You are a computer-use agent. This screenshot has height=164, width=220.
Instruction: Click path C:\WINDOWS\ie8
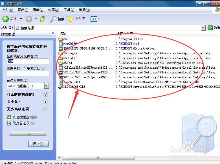coord(127,44)
